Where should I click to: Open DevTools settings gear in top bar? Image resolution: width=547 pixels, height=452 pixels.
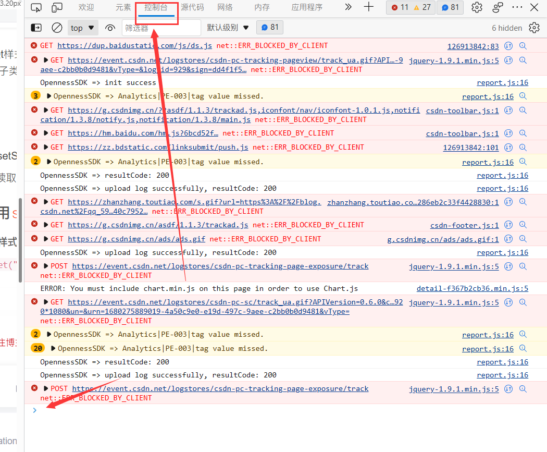pos(476,7)
